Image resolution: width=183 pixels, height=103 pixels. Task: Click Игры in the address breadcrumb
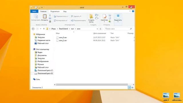tap(53, 29)
